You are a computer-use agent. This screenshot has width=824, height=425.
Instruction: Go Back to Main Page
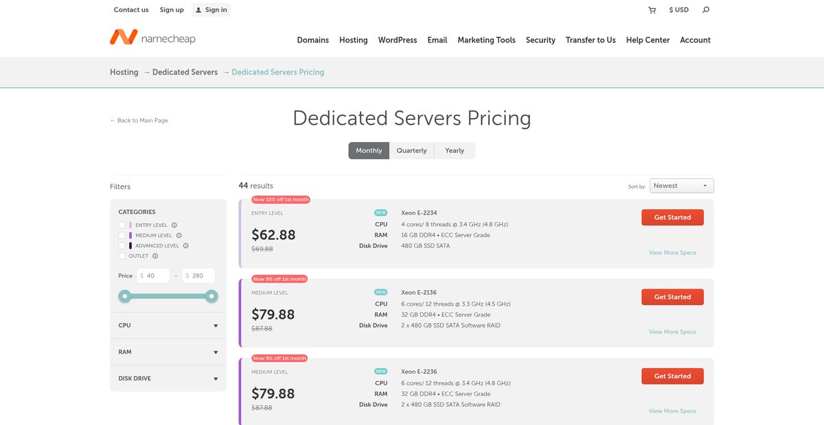139,120
